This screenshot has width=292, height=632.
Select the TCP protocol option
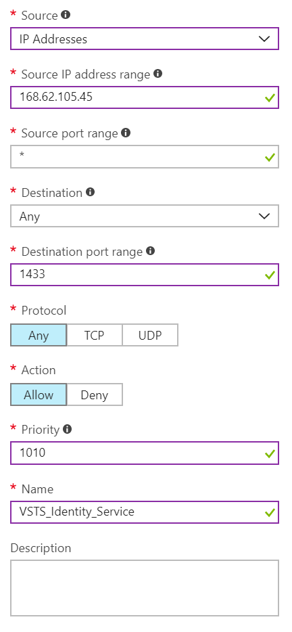(94, 336)
